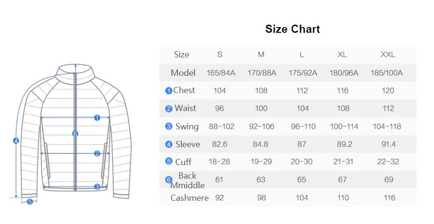Select the XL size column header
The width and height of the screenshot is (434, 224).
(x=342, y=55)
